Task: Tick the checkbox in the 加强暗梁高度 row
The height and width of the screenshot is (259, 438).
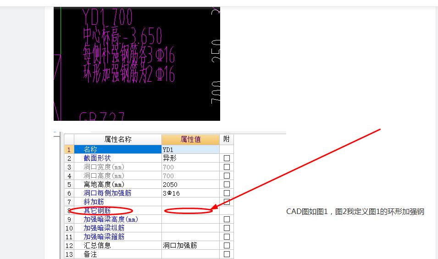Action: (x=227, y=220)
